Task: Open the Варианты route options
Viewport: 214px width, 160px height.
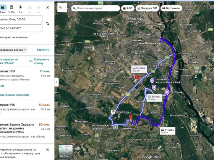Action: [43, 50]
